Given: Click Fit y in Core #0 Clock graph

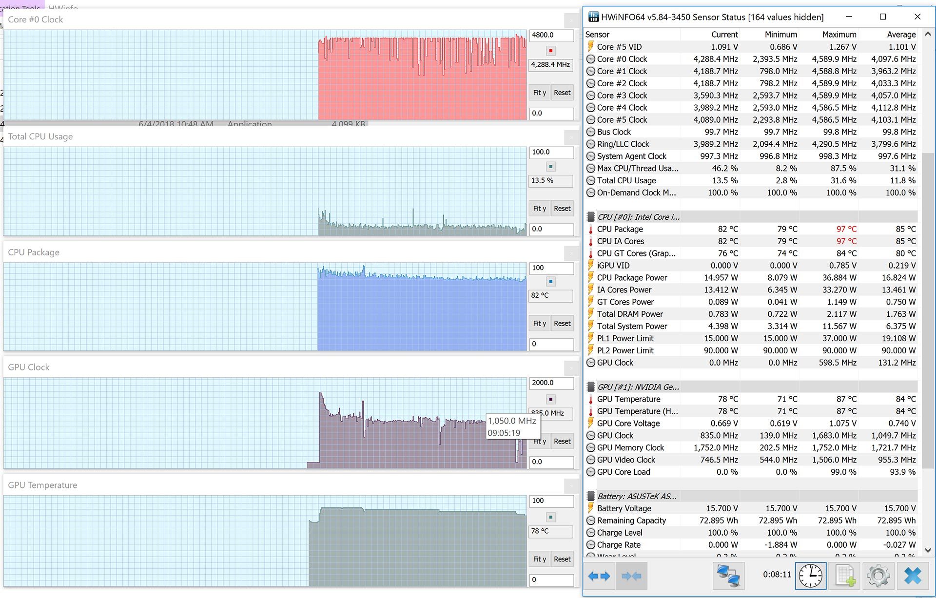Looking at the screenshot, I should (x=540, y=93).
